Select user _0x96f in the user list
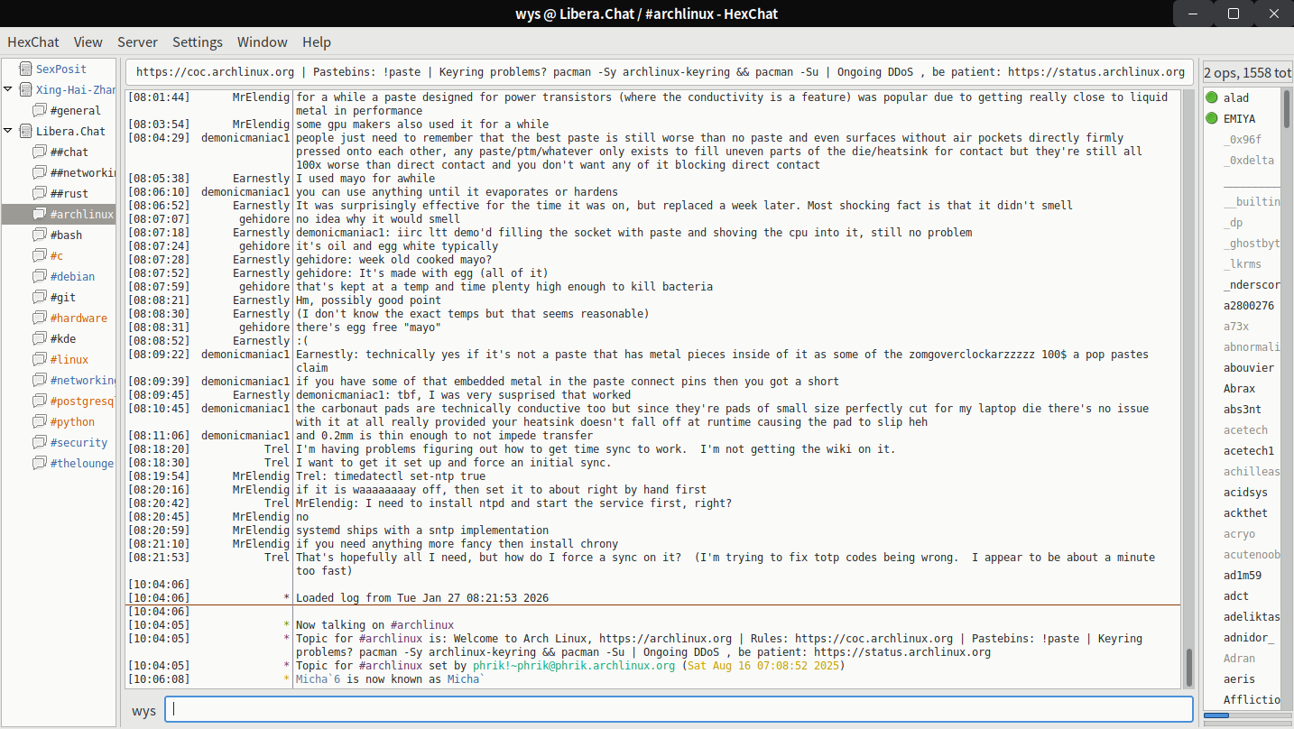The height and width of the screenshot is (729, 1294). pyautogui.click(x=1243, y=139)
